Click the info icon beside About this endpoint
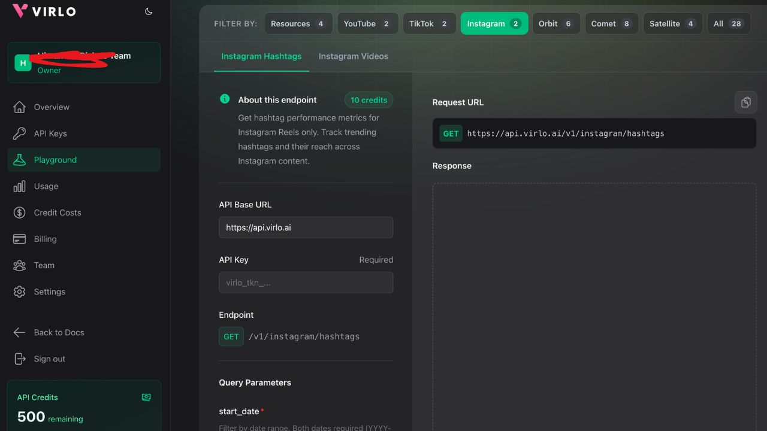This screenshot has width=767, height=431. (225, 99)
